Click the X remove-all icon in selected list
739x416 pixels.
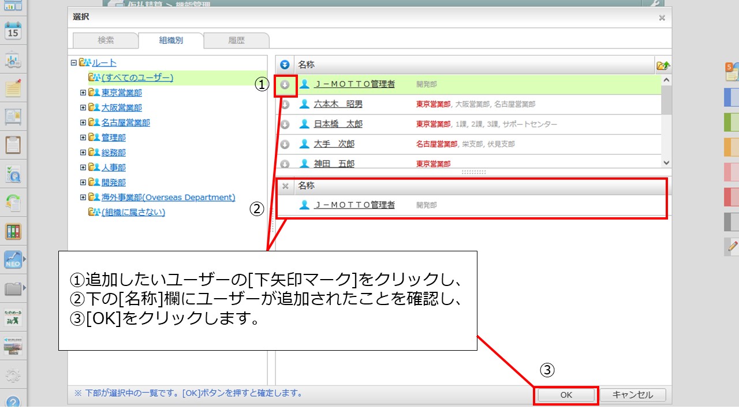click(285, 186)
